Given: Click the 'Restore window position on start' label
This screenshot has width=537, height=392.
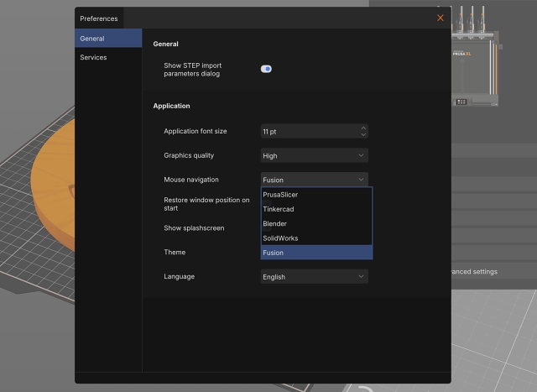Looking at the screenshot, I should pyautogui.click(x=206, y=204).
